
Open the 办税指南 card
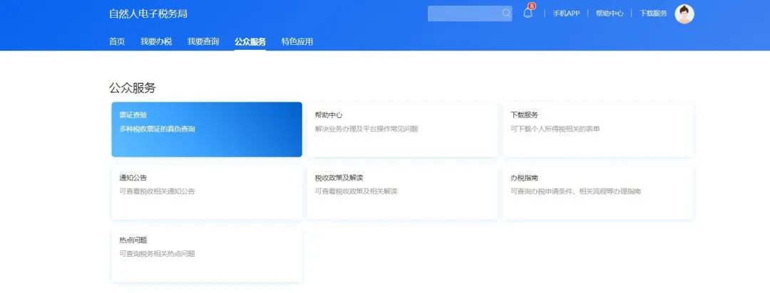click(x=598, y=192)
